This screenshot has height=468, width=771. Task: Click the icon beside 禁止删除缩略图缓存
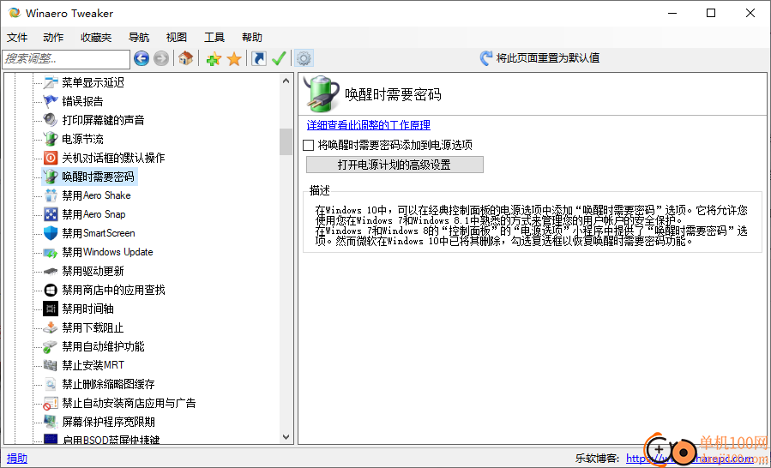(x=51, y=384)
